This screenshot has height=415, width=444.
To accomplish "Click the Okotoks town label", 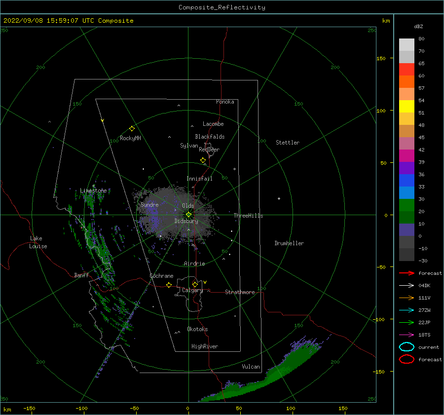I will pos(197,329).
